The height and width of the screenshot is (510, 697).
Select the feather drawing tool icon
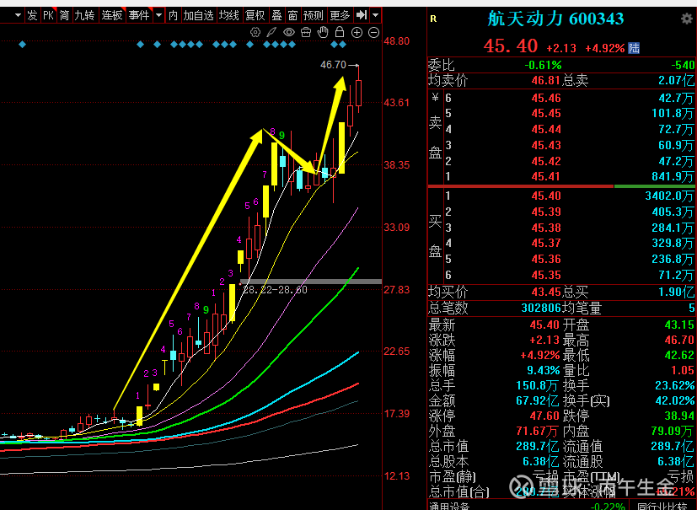[271, 32]
